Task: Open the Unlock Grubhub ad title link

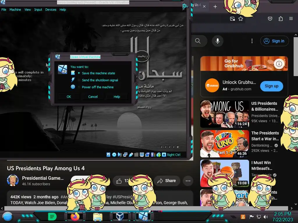Action: coord(239,82)
